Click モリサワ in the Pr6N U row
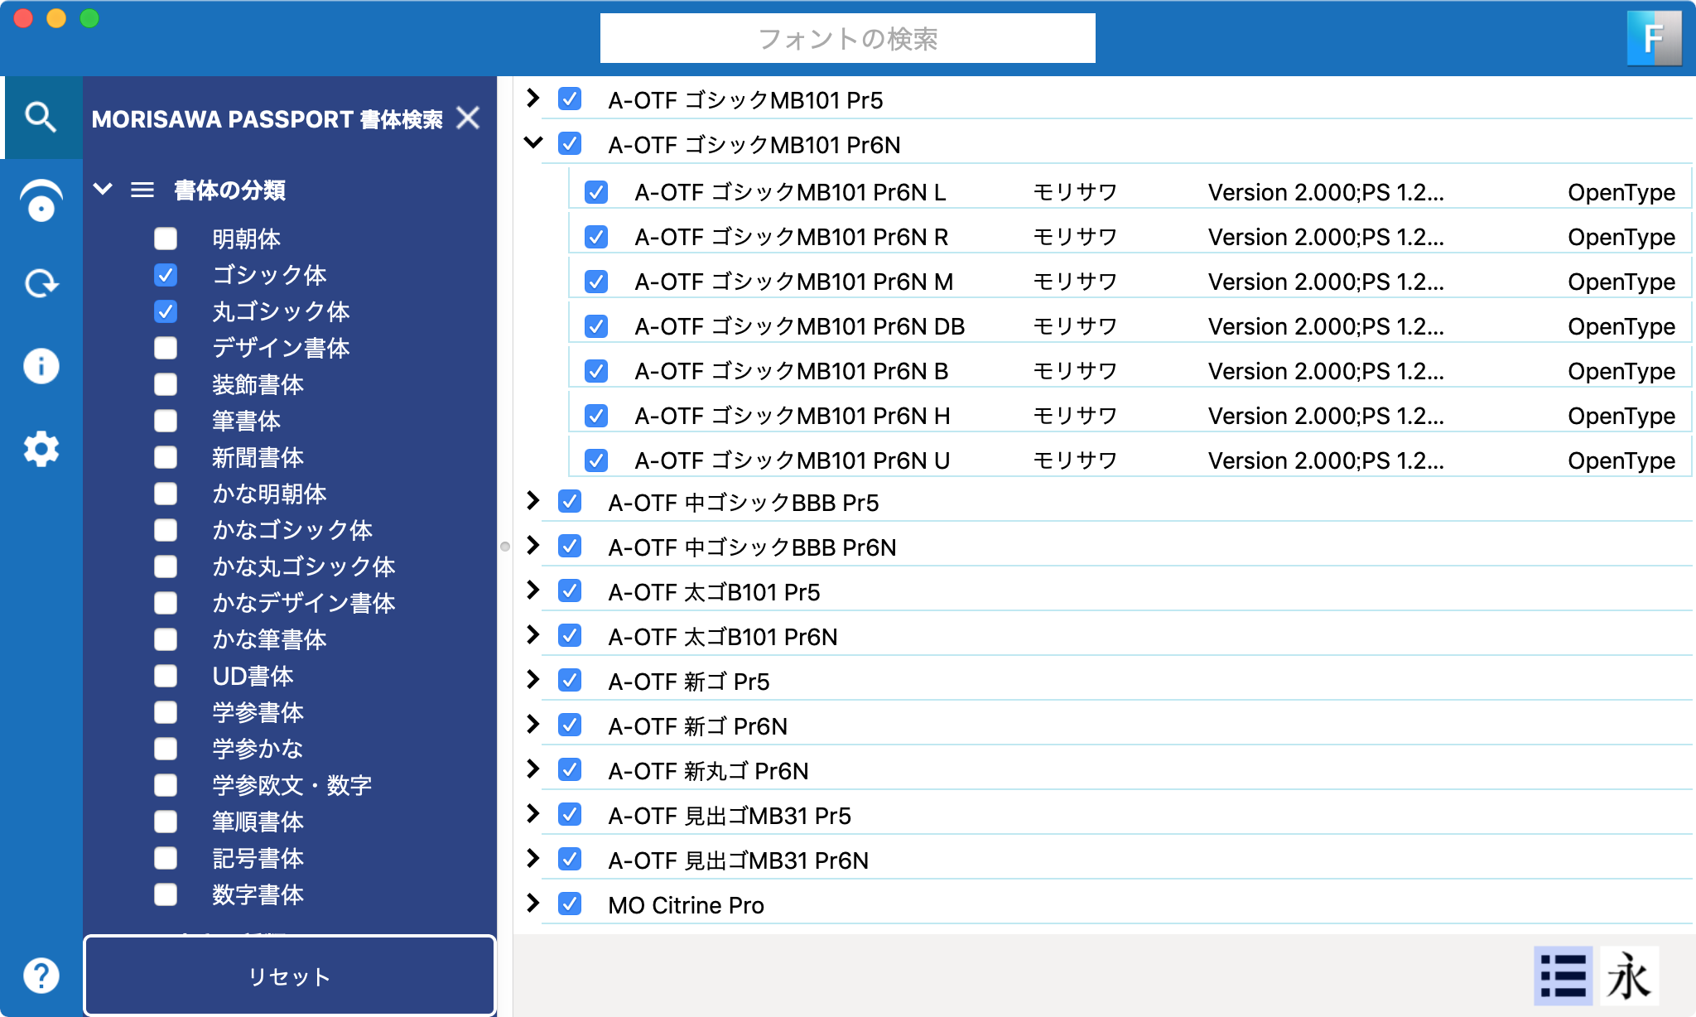The image size is (1696, 1017). click(x=1075, y=460)
